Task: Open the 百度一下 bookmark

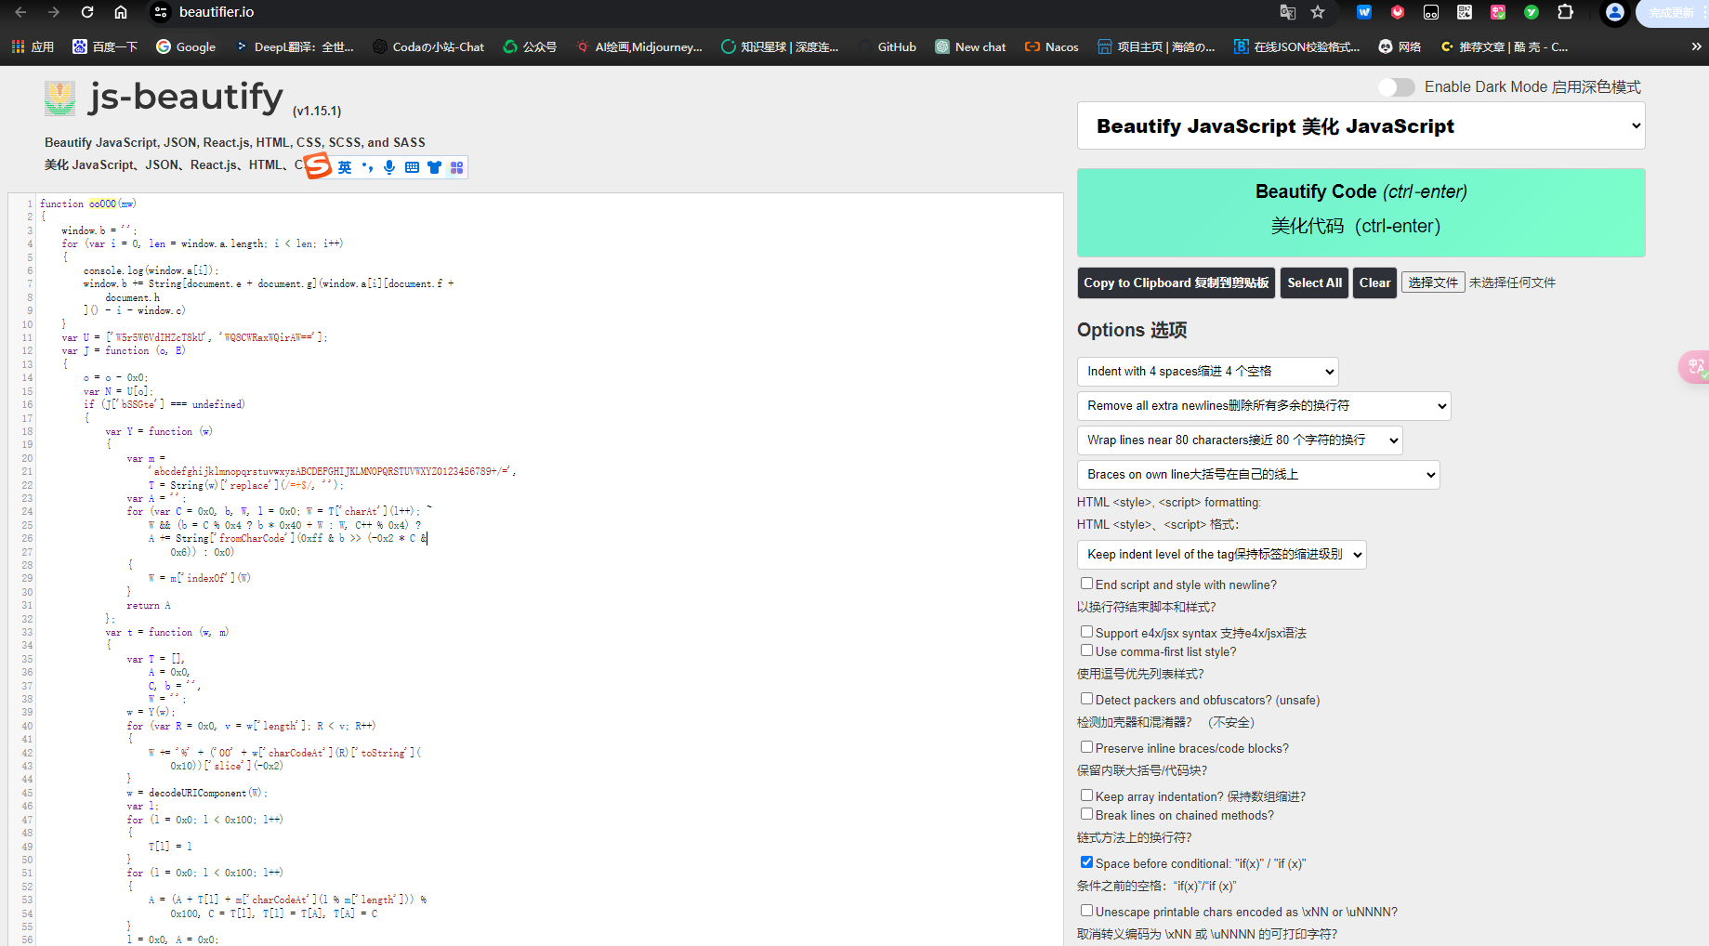Action: coord(105,46)
